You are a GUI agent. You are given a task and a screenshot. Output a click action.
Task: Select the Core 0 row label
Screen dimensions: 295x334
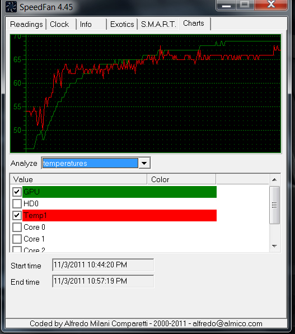point(34,227)
